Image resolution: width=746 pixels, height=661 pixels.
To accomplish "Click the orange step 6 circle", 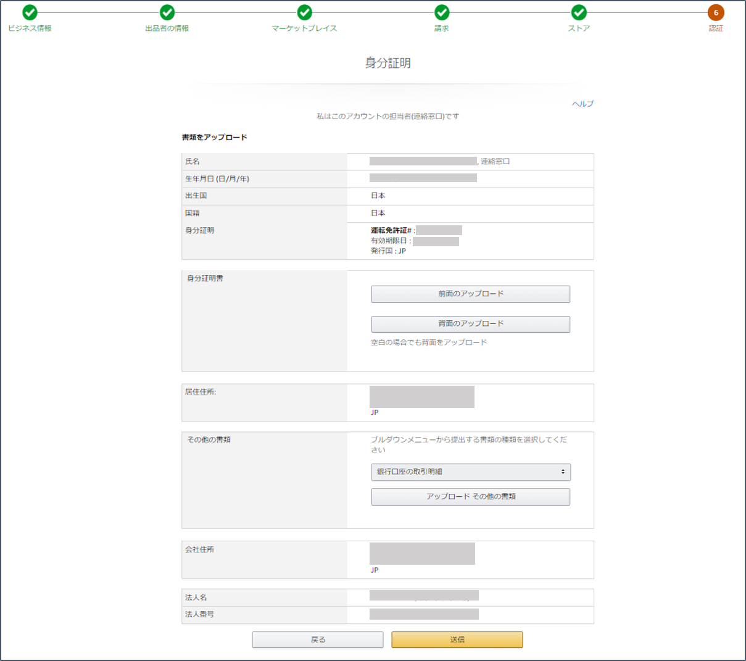I will [x=716, y=12].
